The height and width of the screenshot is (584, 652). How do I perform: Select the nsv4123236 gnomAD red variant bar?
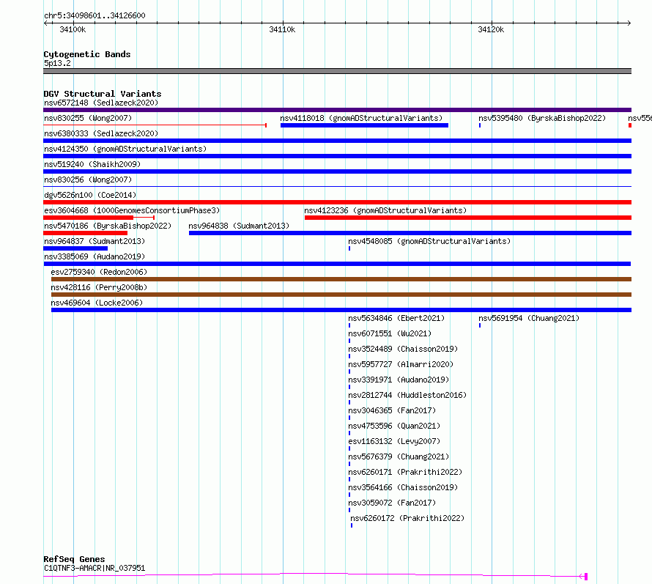(468, 218)
